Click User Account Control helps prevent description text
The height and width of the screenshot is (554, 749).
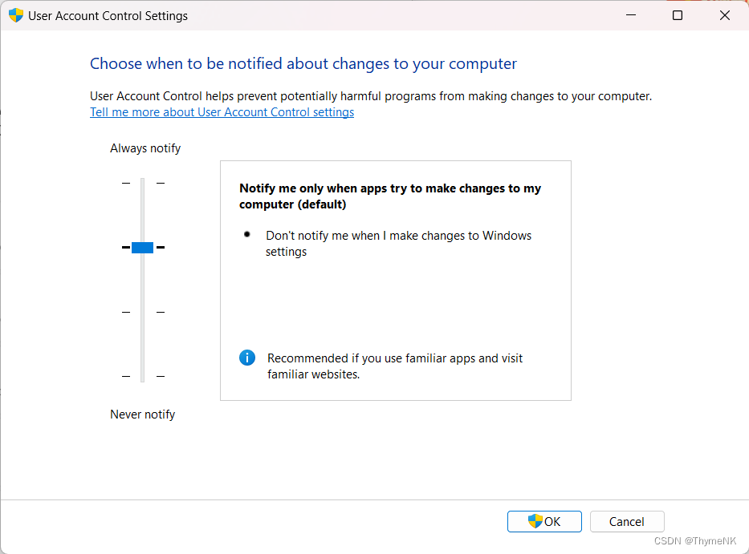tap(371, 96)
